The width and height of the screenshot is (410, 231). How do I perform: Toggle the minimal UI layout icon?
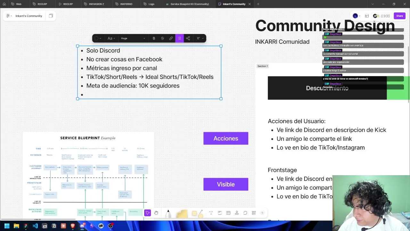367,16
